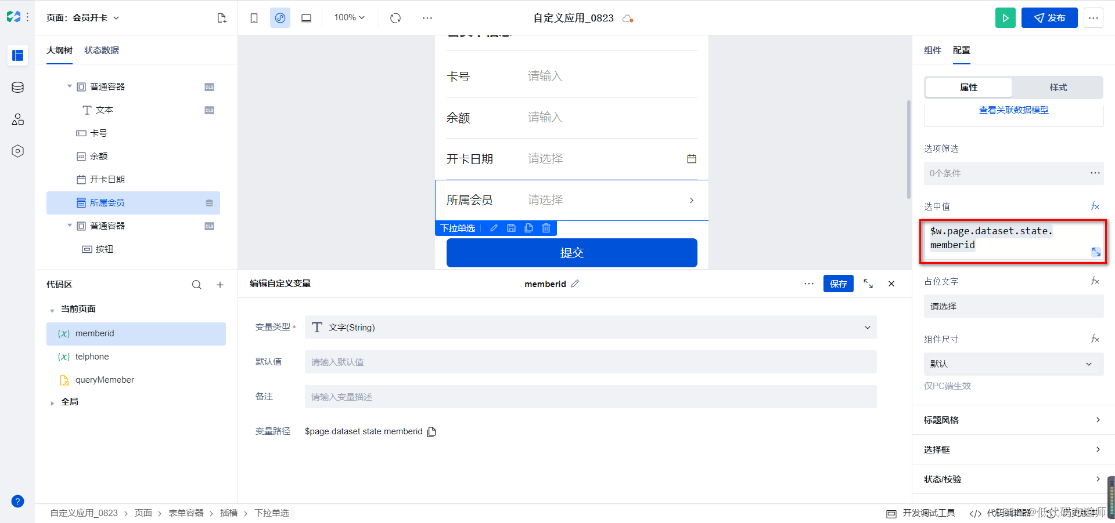
Task: Select the memberid variable
Action: [x=136, y=334]
